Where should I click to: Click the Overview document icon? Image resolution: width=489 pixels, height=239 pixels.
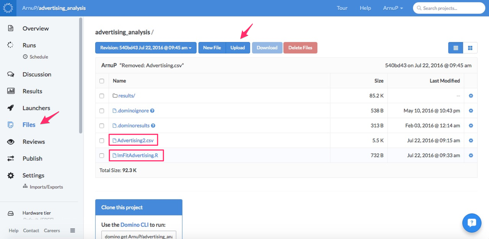pos(10,28)
